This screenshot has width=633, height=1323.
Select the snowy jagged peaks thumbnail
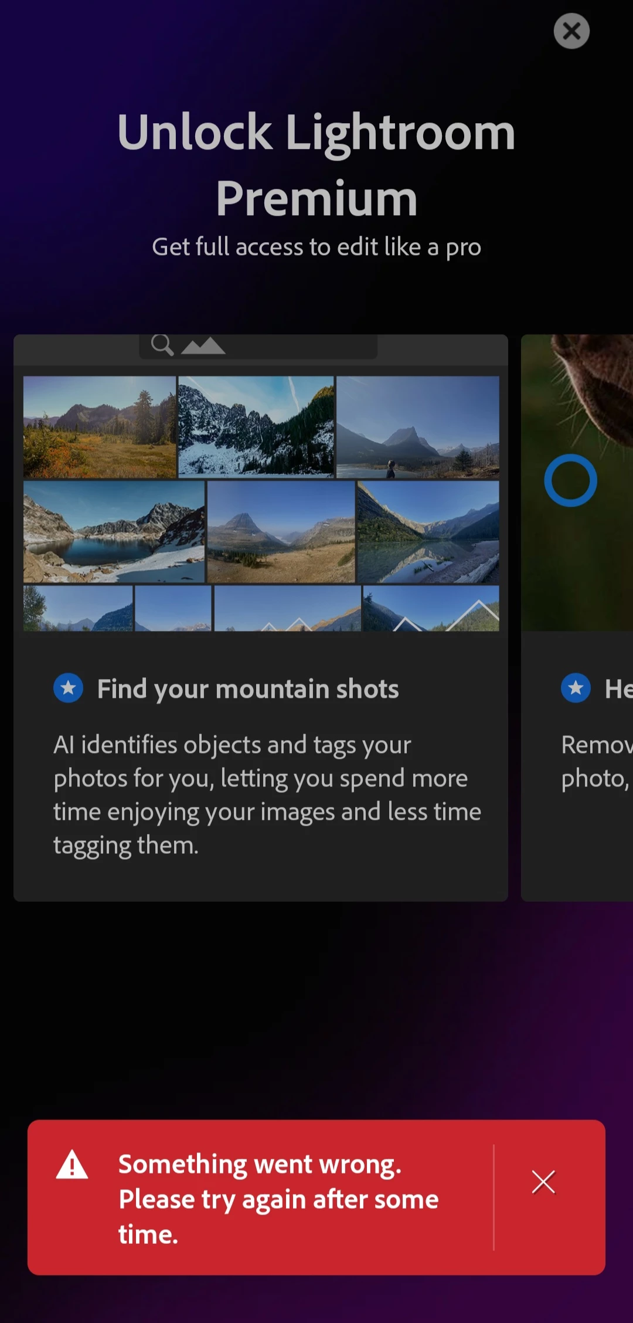pyautogui.click(x=256, y=427)
